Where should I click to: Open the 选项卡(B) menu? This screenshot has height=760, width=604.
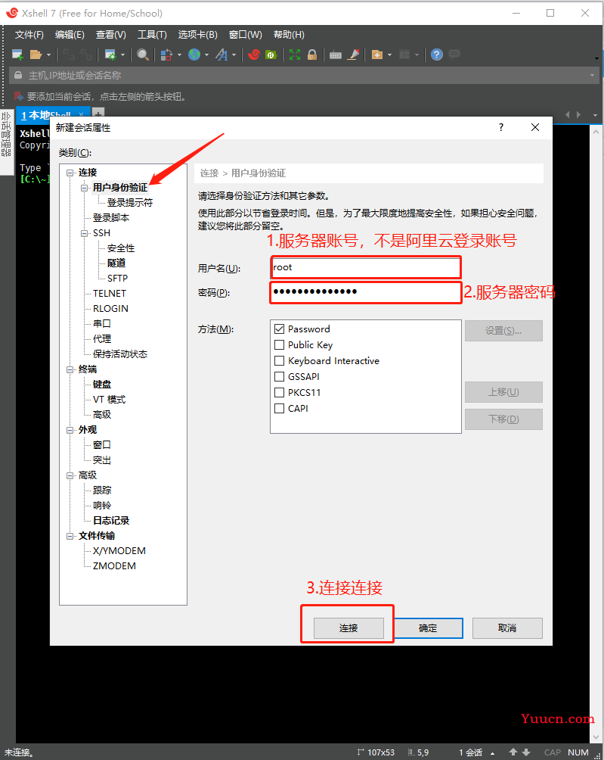197,35
